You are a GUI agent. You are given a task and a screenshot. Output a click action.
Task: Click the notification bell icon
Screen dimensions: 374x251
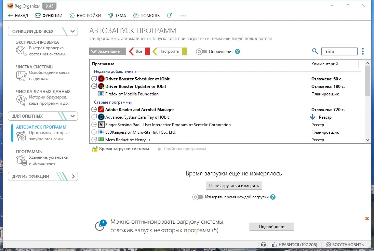[x=169, y=15]
